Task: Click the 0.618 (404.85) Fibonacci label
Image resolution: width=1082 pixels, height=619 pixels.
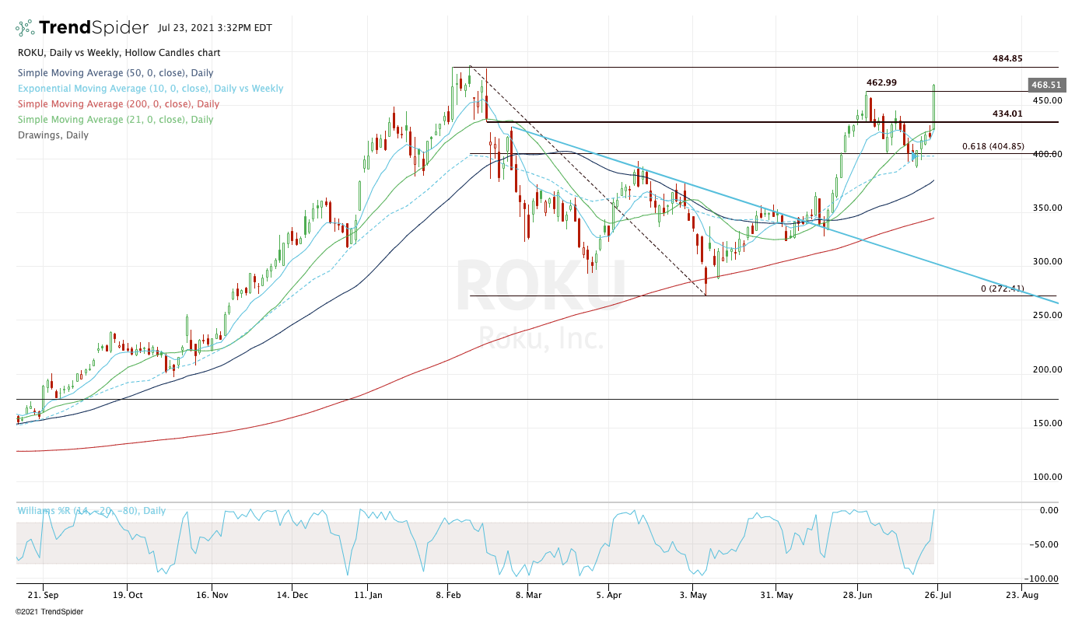Action: click(993, 145)
